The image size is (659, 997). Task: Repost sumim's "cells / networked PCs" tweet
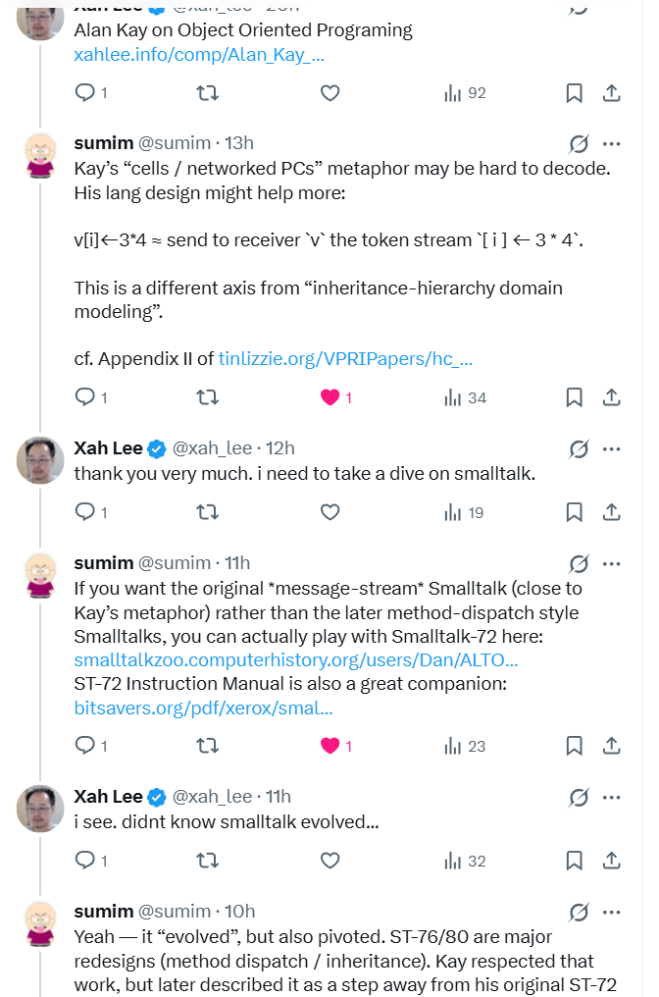click(x=207, y=397)
